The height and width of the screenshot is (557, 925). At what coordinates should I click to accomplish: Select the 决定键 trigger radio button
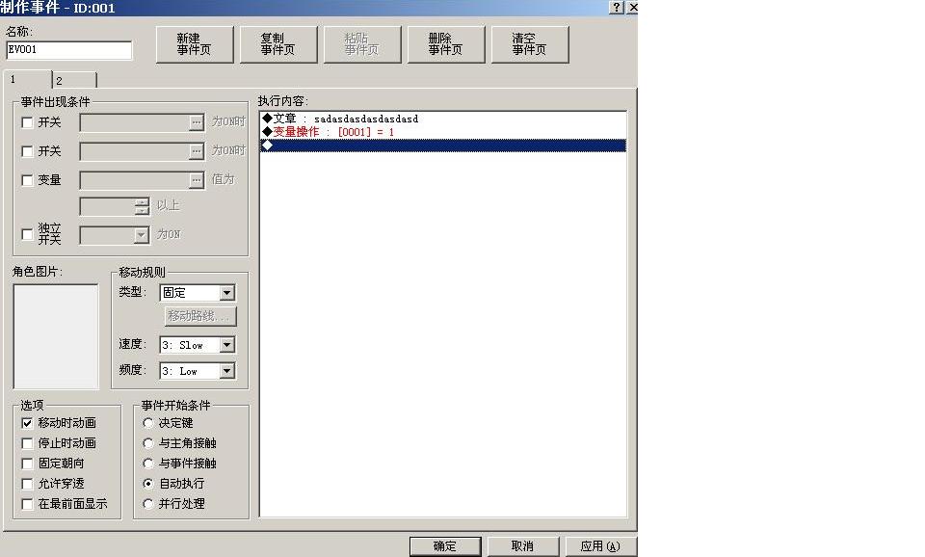(148, 423)
